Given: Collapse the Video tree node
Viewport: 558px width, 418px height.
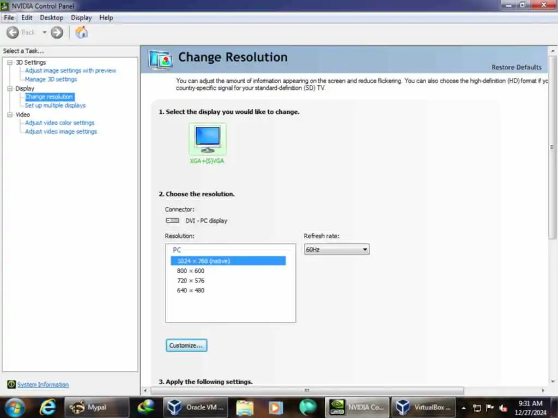Looking at the screenshot, I should coord(10,114).
